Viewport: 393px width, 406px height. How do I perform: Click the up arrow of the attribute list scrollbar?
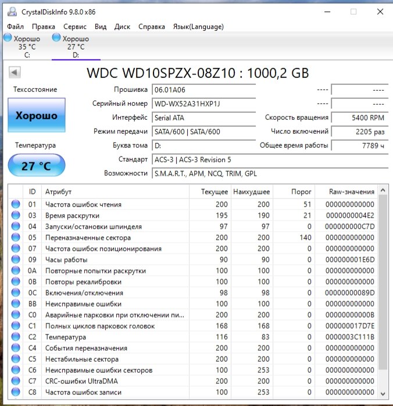(383, 191)
